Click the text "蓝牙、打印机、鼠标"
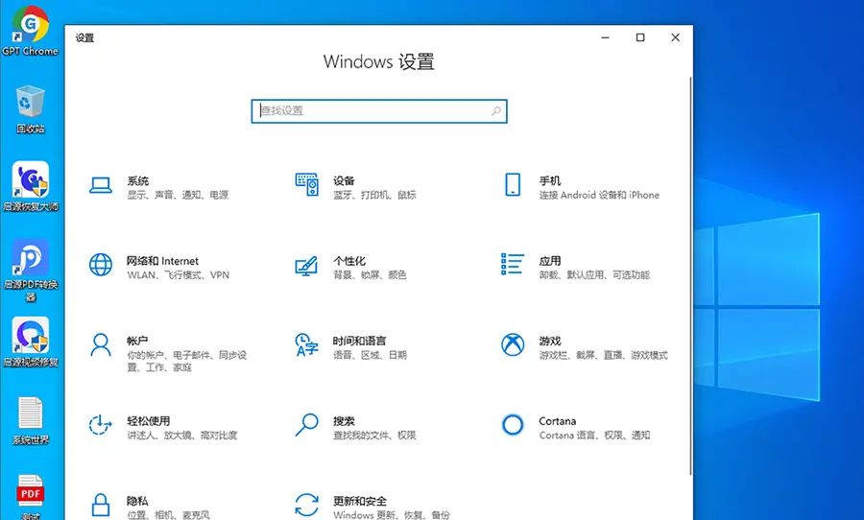 374,195
